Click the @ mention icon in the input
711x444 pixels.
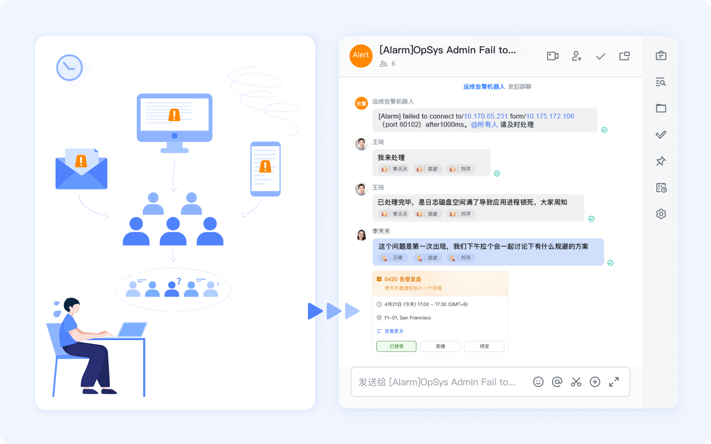pyautogui.click(x=557, y=382)
